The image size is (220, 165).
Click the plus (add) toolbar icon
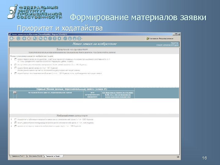[x=24, y=38]
